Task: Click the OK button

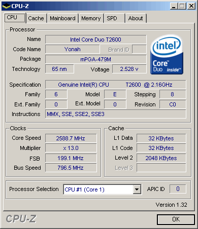Action: coord(176,219)
